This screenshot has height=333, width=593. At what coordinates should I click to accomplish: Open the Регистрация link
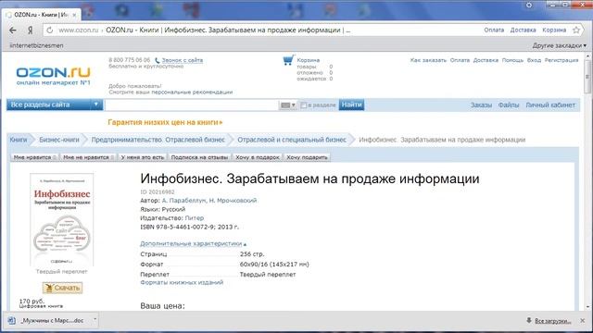click(561, 60)
